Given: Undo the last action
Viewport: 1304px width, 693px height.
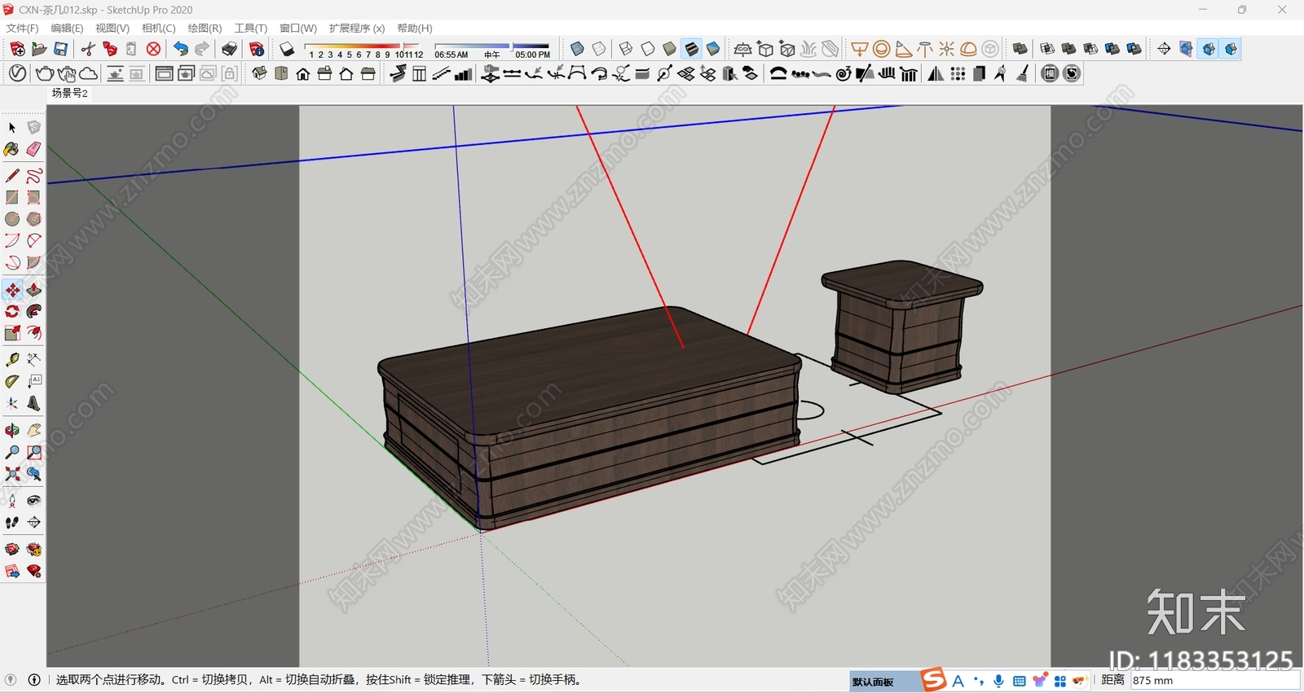Looking at the screenshot, I should click(x=180, y=49).
